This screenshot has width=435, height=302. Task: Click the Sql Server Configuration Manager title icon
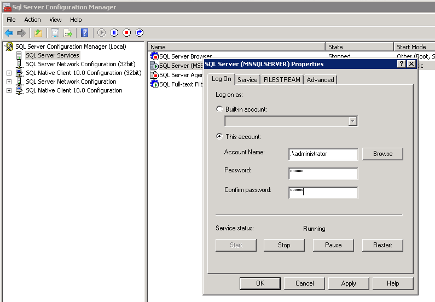point(7,7)
